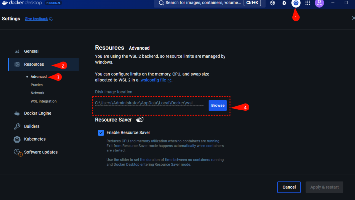Click the Disk image location label
355x200 pixels.
click(x=114, y=92)
